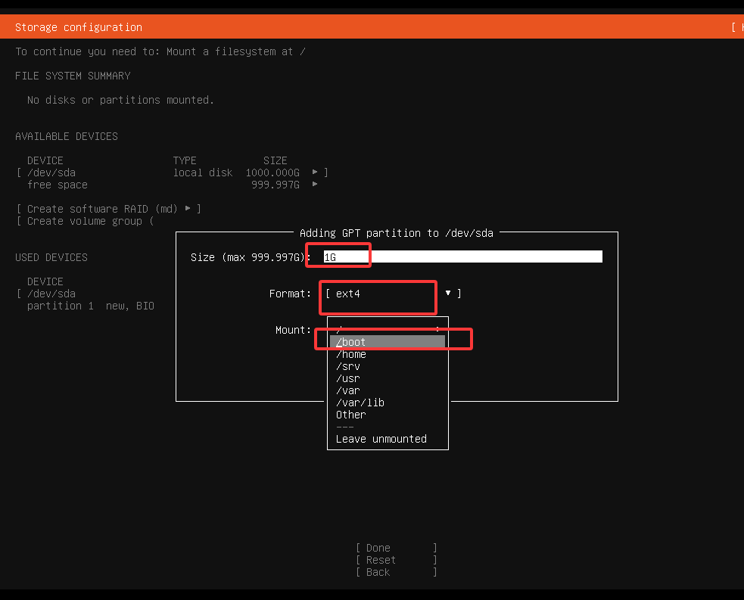The image size is (744, 600).
Task: Open the Format dropdown arrow
Action: coord(448,294)
